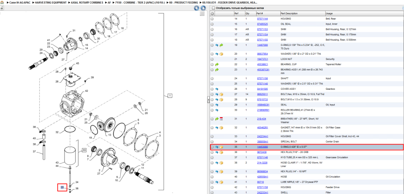Go to the home page icon
The image size is (404, 194).
tap(2, 2)
